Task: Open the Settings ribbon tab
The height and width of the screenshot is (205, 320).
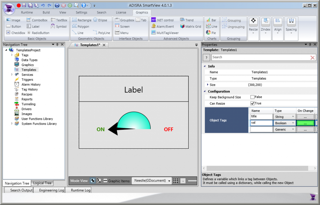Action: tap(82, 12)
